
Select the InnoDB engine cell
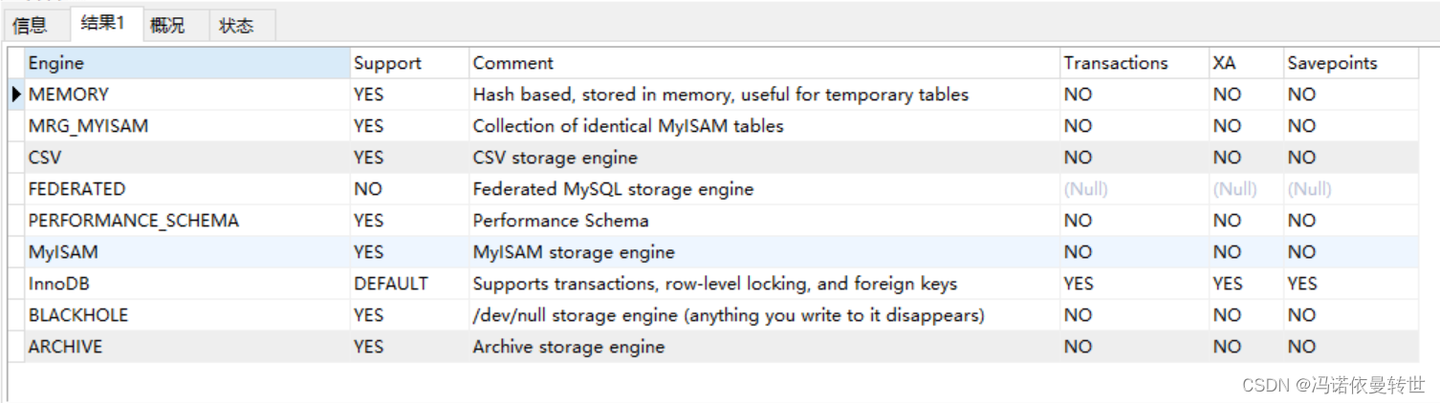click(x=187, y=284)
